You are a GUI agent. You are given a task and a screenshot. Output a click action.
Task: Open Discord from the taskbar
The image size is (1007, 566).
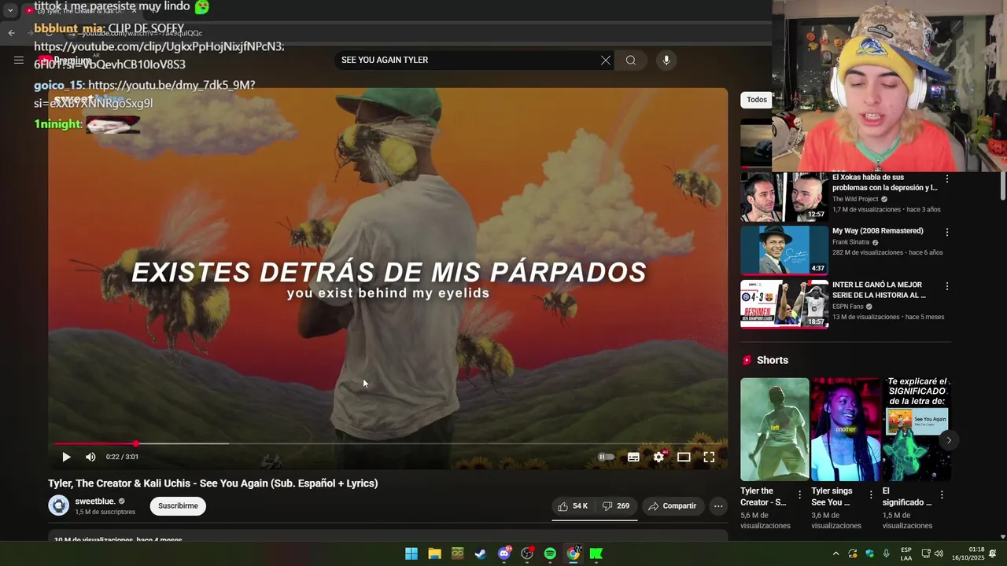point(504,553)
